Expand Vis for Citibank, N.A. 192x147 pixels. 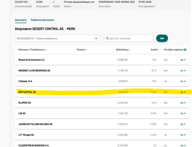(183, 81)
